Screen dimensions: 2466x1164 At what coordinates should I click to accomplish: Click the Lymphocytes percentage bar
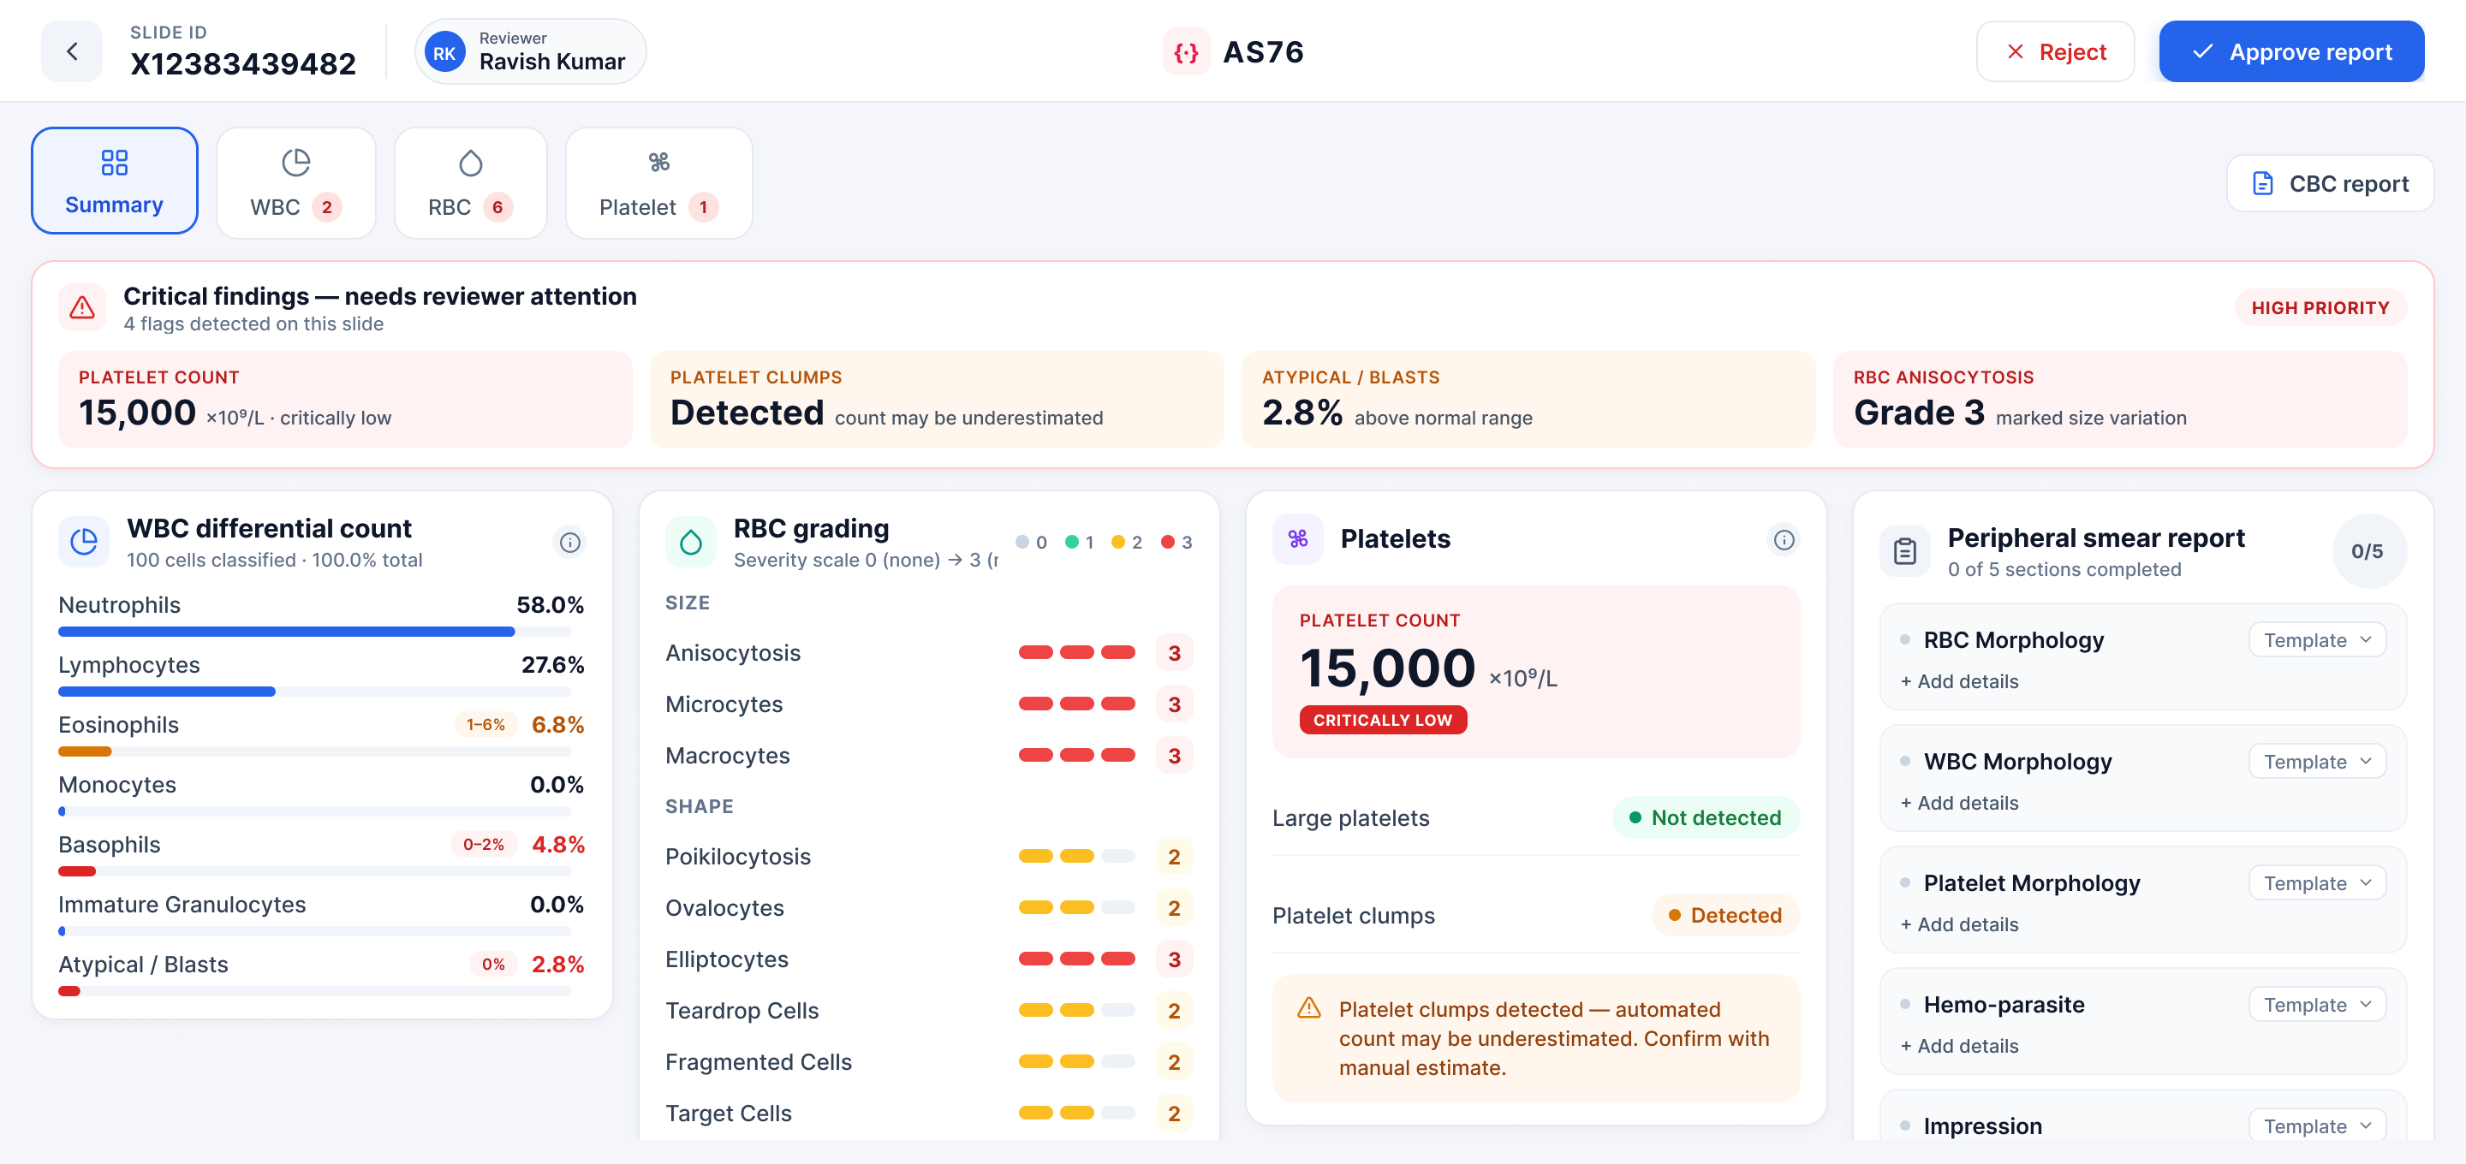click(315, 692)
